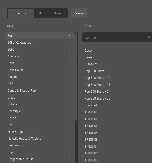Expand the 909s bank chevron

tap(69, 49)
